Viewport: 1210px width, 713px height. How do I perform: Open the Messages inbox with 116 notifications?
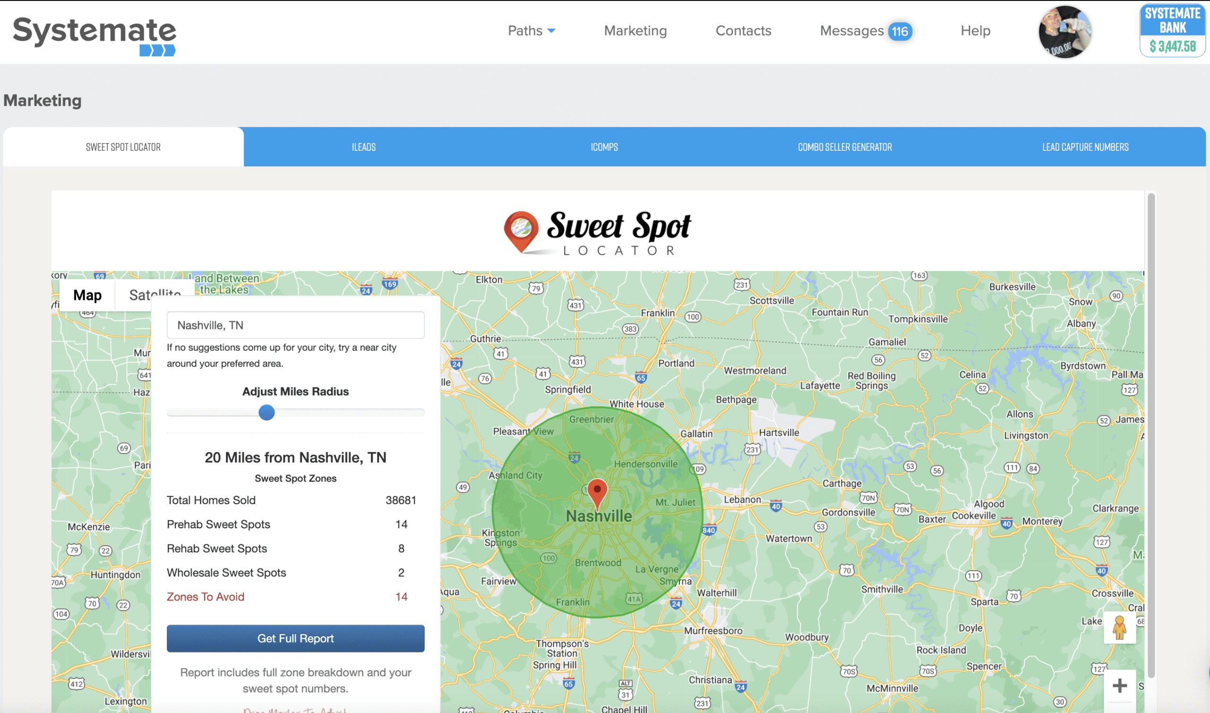coord(864,31)
